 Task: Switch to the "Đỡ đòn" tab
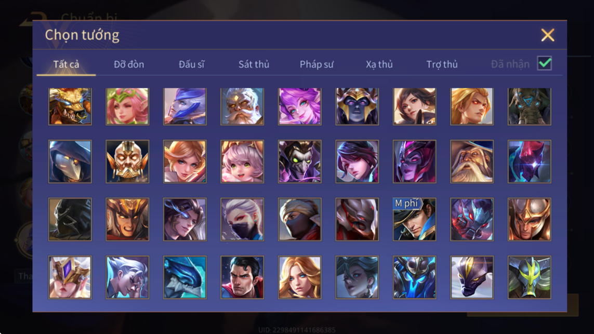pyautogui.click(x=129, y=64)
